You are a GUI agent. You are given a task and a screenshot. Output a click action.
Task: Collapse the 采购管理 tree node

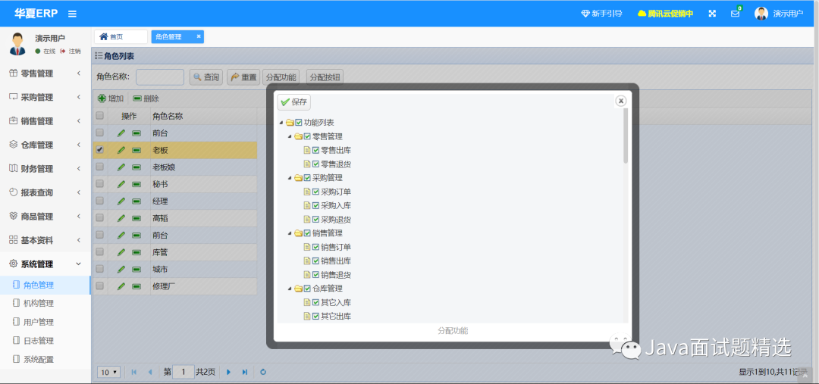click(290, 178)
